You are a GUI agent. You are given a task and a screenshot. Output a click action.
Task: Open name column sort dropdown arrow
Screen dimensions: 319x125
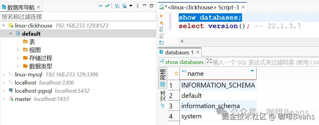pos(252,71)
